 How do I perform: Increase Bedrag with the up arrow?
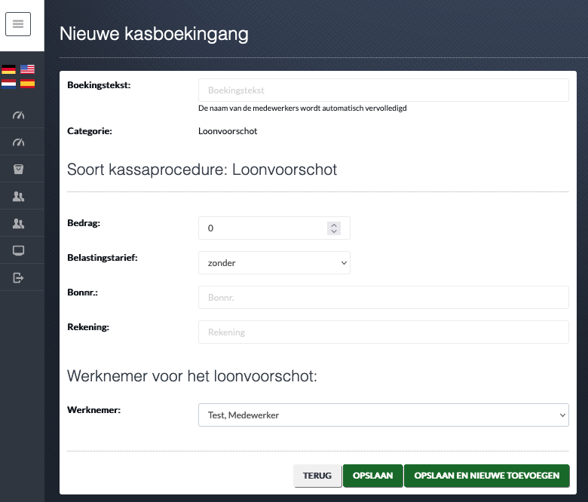click(334, 225)
